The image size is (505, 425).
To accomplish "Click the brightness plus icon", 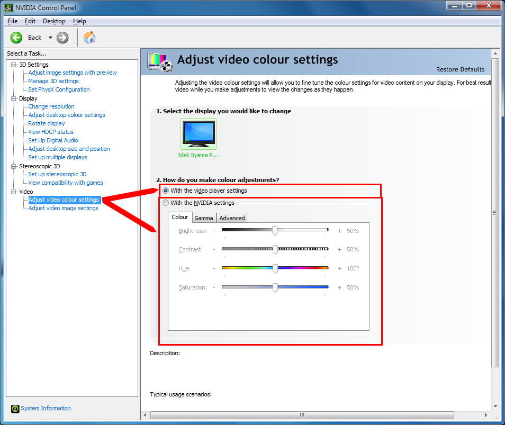I will [x=339, y=231].
